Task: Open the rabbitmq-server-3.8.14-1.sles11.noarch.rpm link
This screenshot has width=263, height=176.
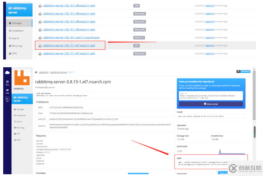Action: coord(71,37)
